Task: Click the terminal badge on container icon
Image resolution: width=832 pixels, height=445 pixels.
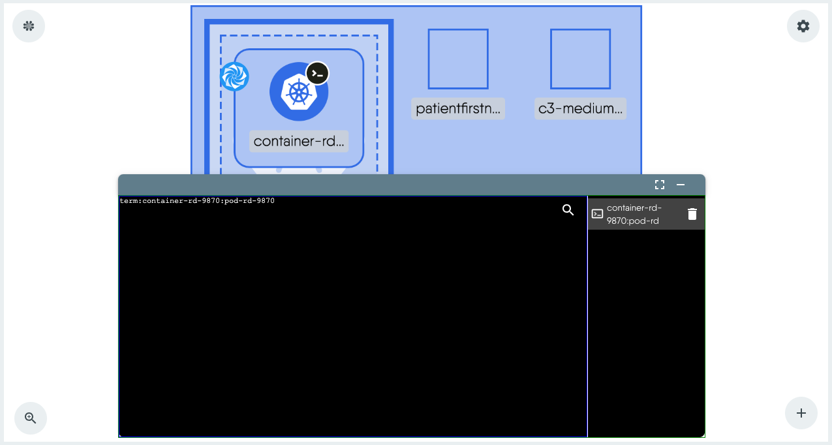Action: tap(318, 74)
